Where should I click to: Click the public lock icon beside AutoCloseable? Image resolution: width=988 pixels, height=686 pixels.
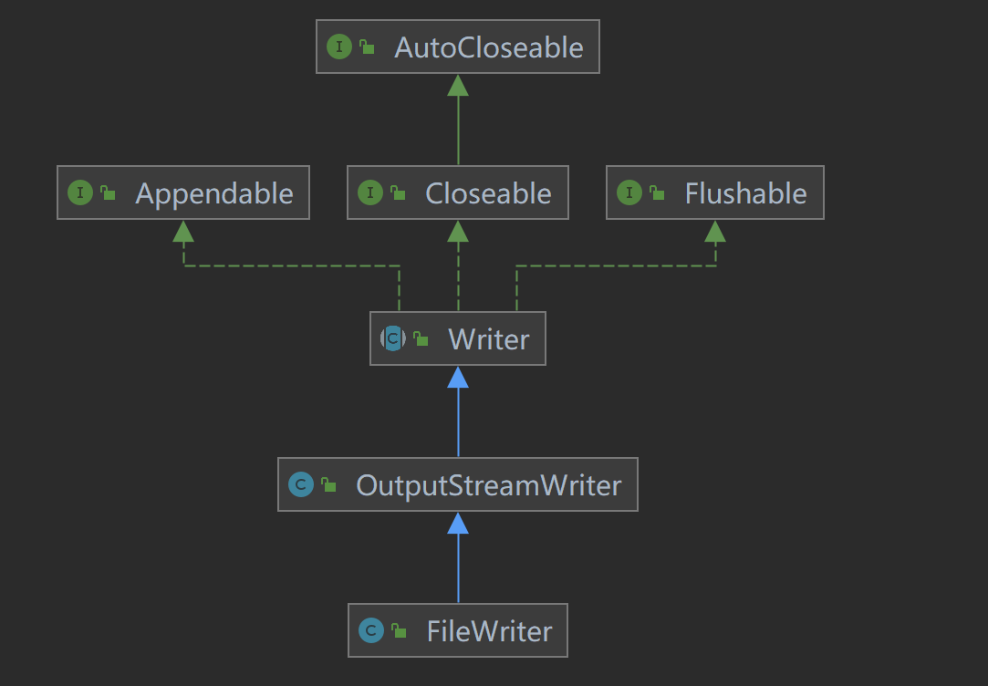coord(367,47)
